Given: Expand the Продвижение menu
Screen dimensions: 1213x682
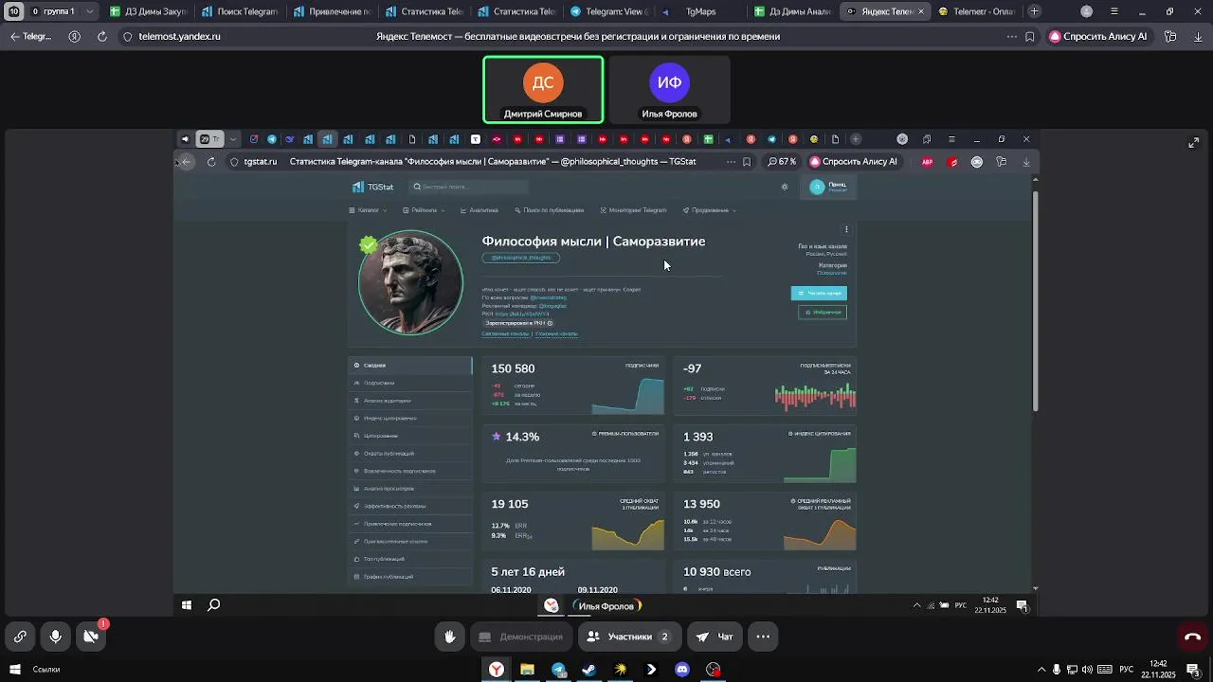Looking at the screenshot, I should pyautogui.click(x=710, y=210).
